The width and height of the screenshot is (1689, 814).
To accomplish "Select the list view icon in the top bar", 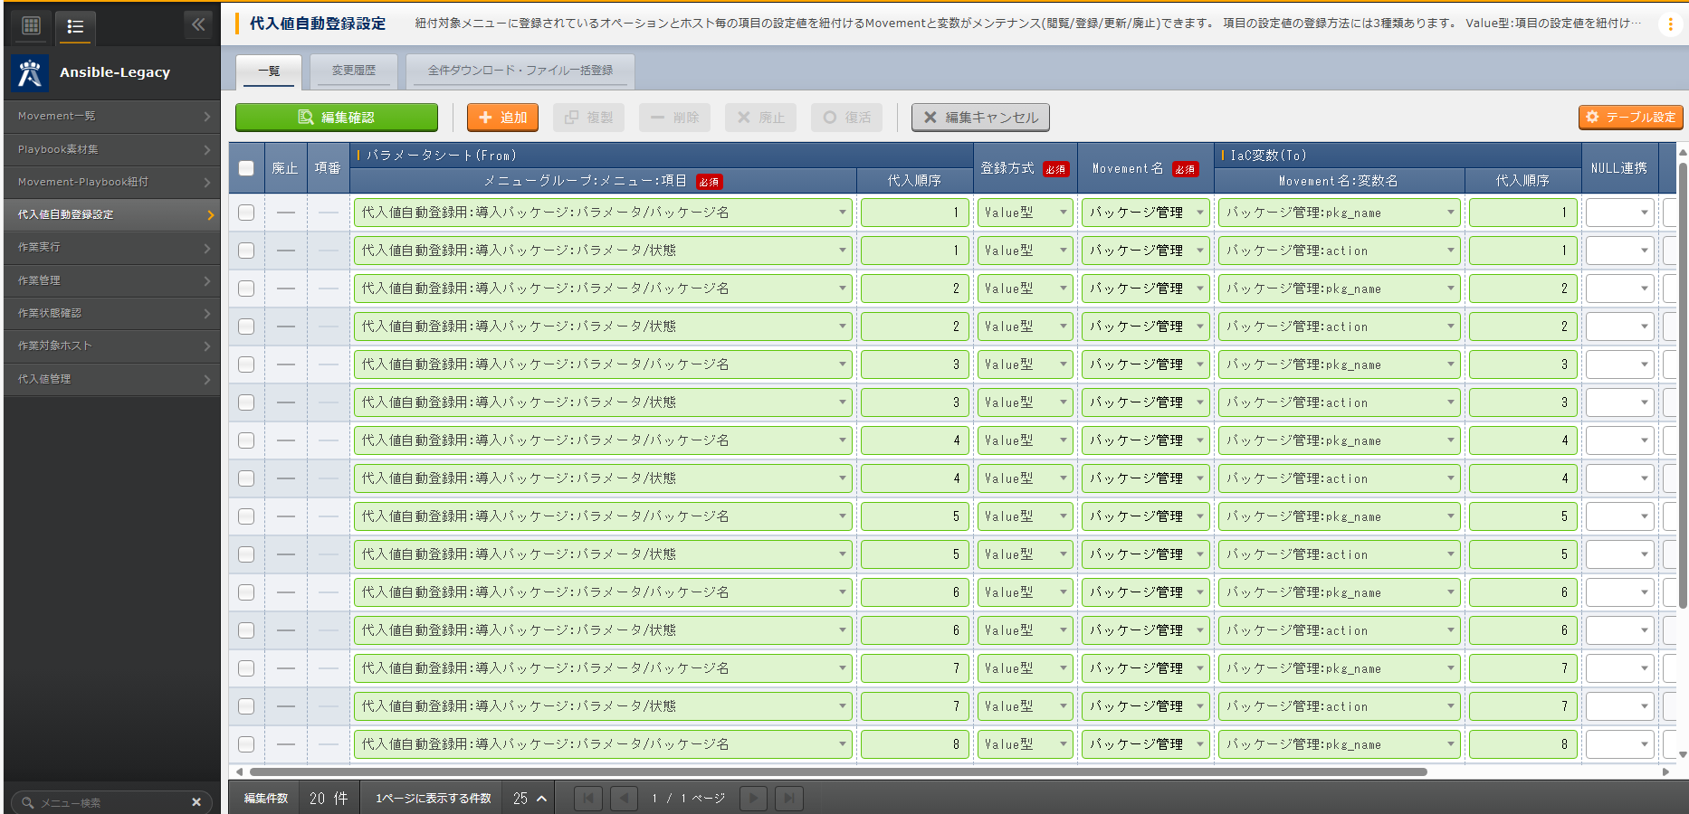I will [75, 27].
